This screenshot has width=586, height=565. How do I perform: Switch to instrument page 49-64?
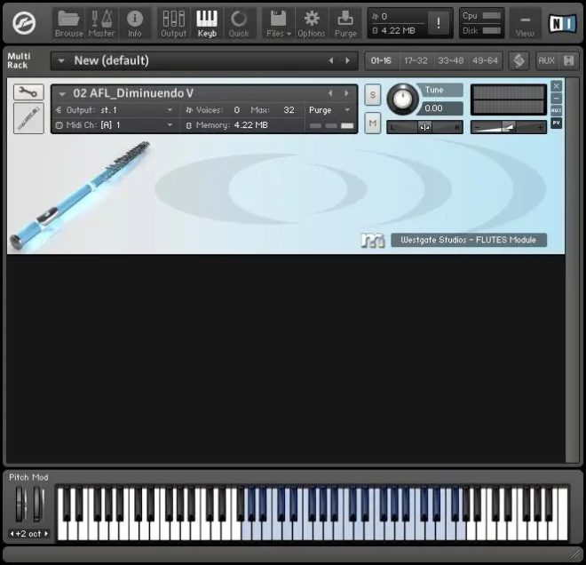tap(485, 60)
